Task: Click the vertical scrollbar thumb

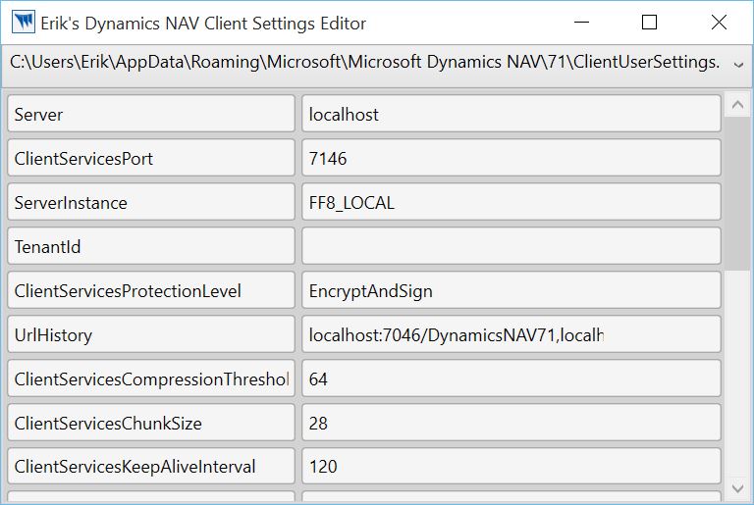Action: 737,192
